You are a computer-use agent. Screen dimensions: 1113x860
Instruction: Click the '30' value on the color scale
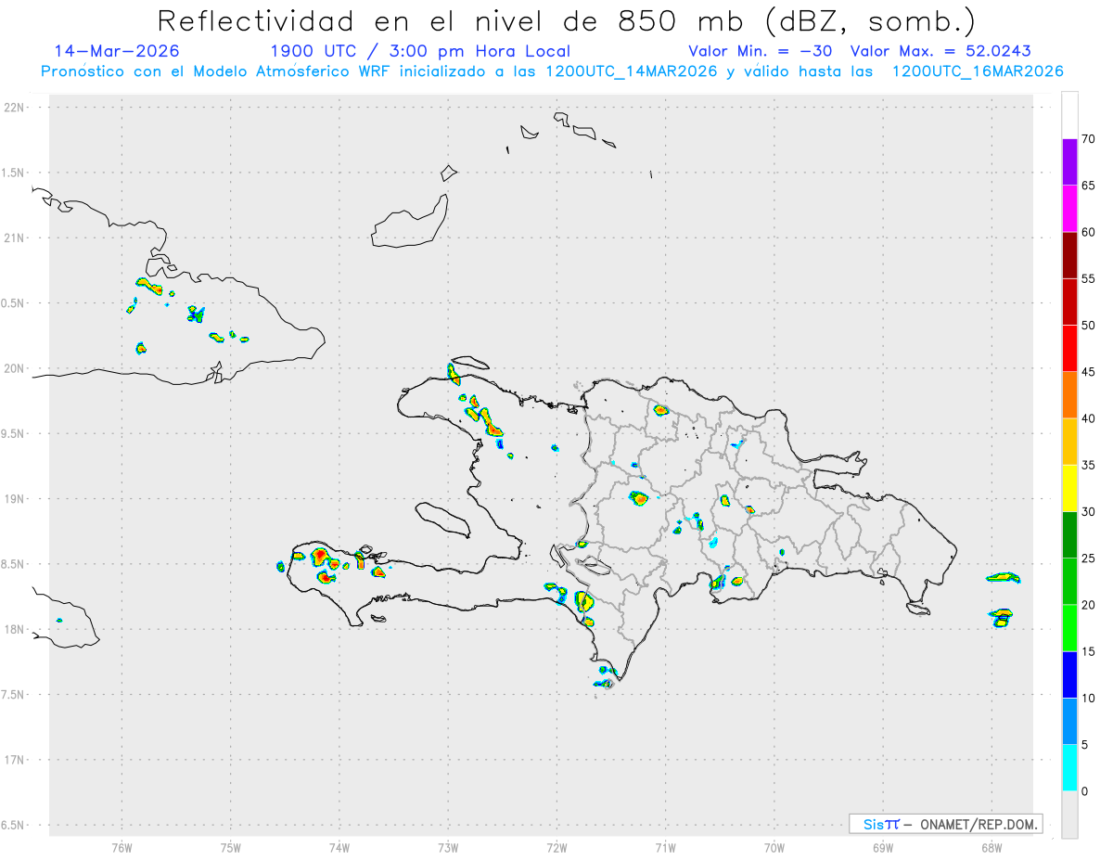coord(1088,512)
